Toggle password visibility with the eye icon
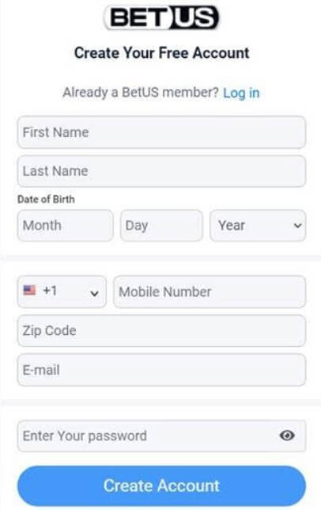Viewport: 321px width, 510px height. [x=287, y=436]
